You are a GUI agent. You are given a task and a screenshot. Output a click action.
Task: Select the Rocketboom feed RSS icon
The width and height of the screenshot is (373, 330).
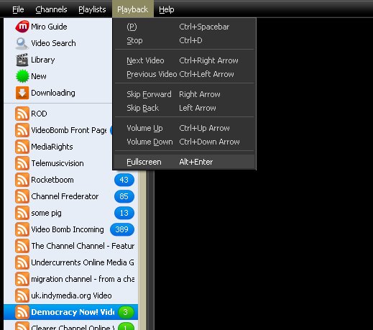pyautogui.click(x=22, y=180)
